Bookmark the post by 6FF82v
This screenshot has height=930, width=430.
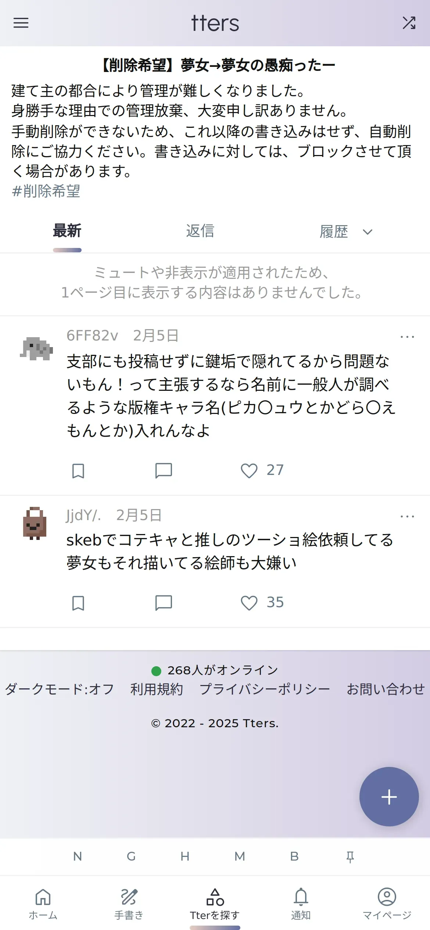click(x=78, y=471)
